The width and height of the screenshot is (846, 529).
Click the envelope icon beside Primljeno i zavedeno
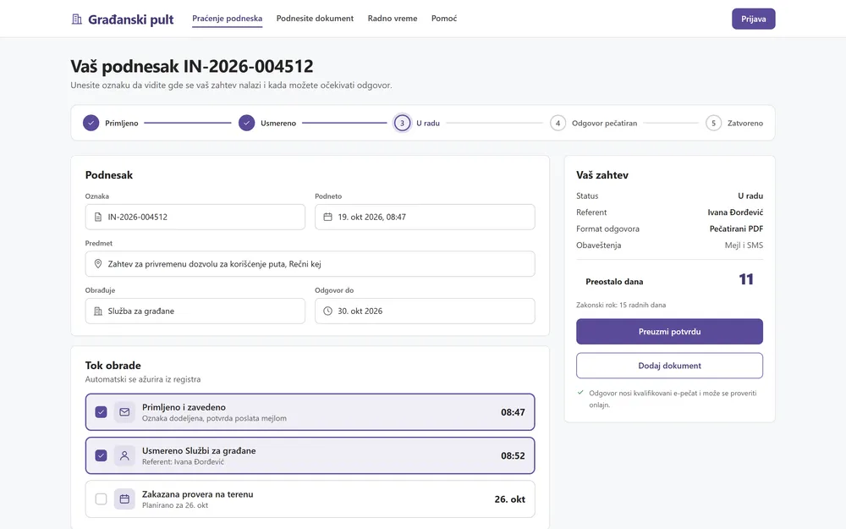click(124, 412)
